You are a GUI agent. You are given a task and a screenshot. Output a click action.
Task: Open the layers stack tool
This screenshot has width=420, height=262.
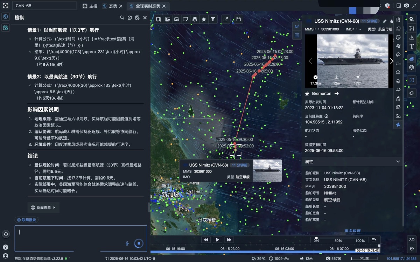tap(195, 20)
